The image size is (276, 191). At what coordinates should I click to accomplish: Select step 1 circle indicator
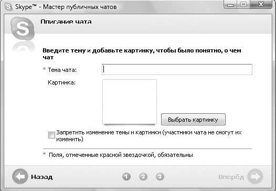coord(126,176)
